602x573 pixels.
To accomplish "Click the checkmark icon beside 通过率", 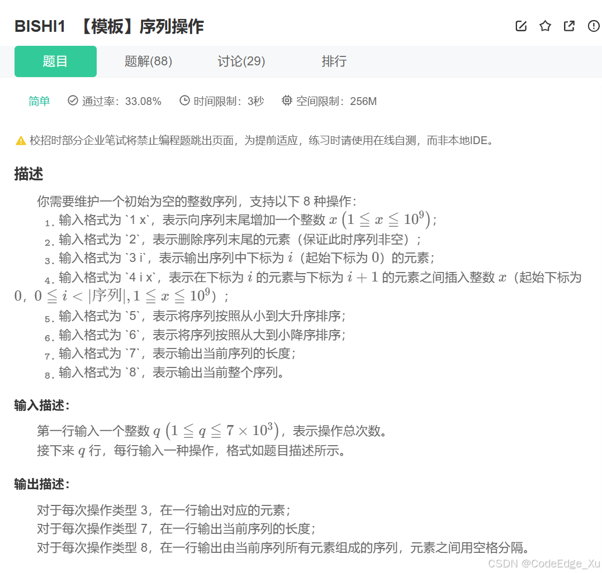I will click(x=73, y=101).
